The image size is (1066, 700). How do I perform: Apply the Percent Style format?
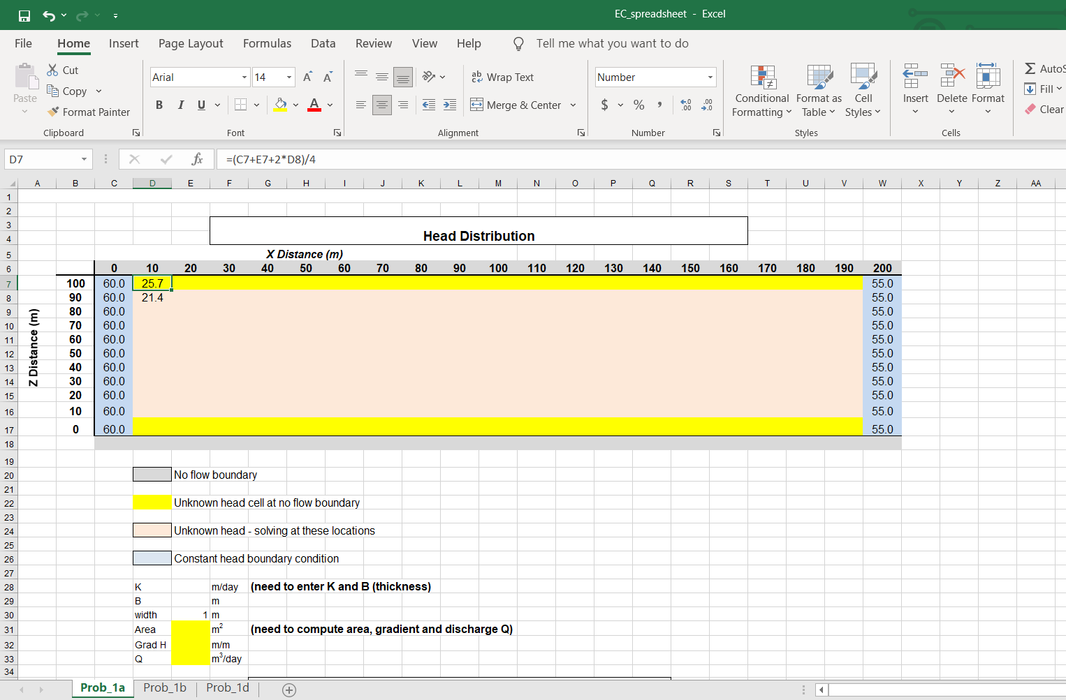tap(638, 105)
